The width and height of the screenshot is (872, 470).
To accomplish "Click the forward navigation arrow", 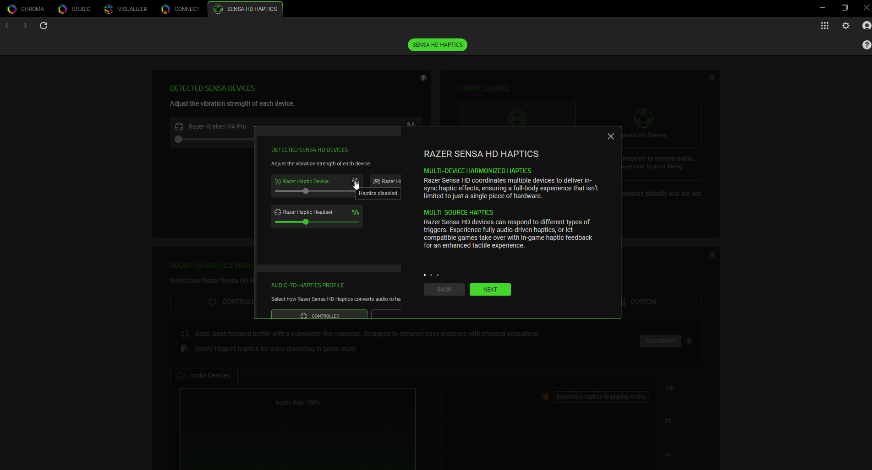I will coord(25,26).
